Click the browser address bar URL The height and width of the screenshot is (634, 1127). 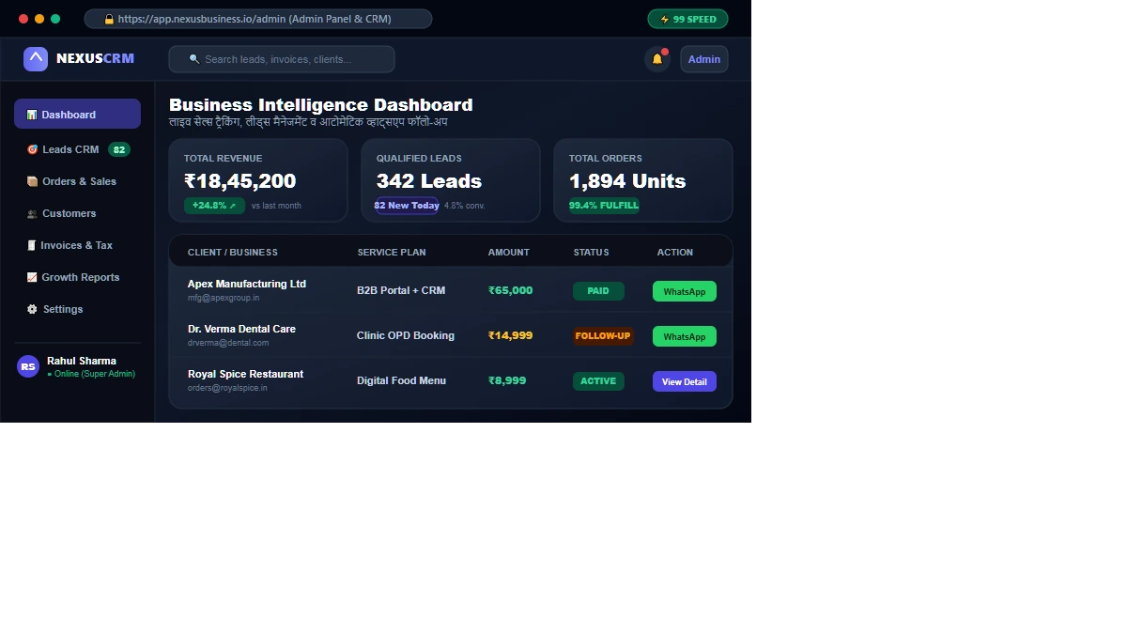[x=258, y=19]
